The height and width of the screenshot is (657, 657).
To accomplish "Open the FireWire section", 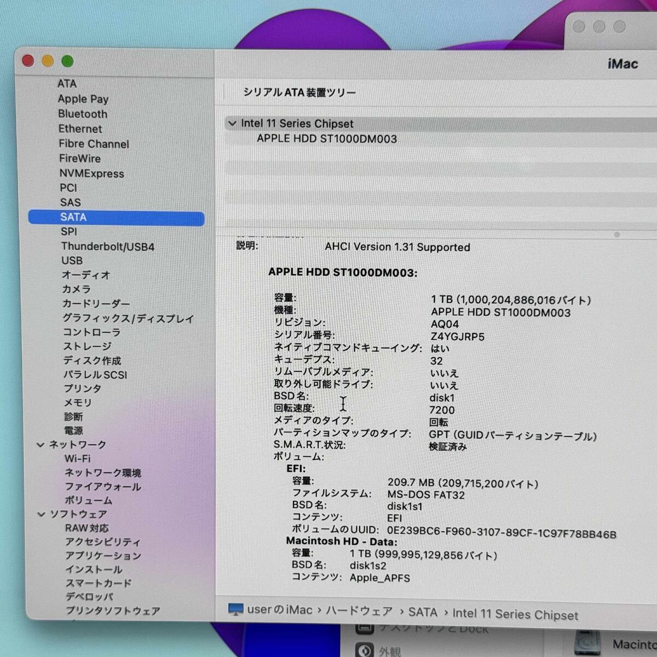I will [80, 158].
